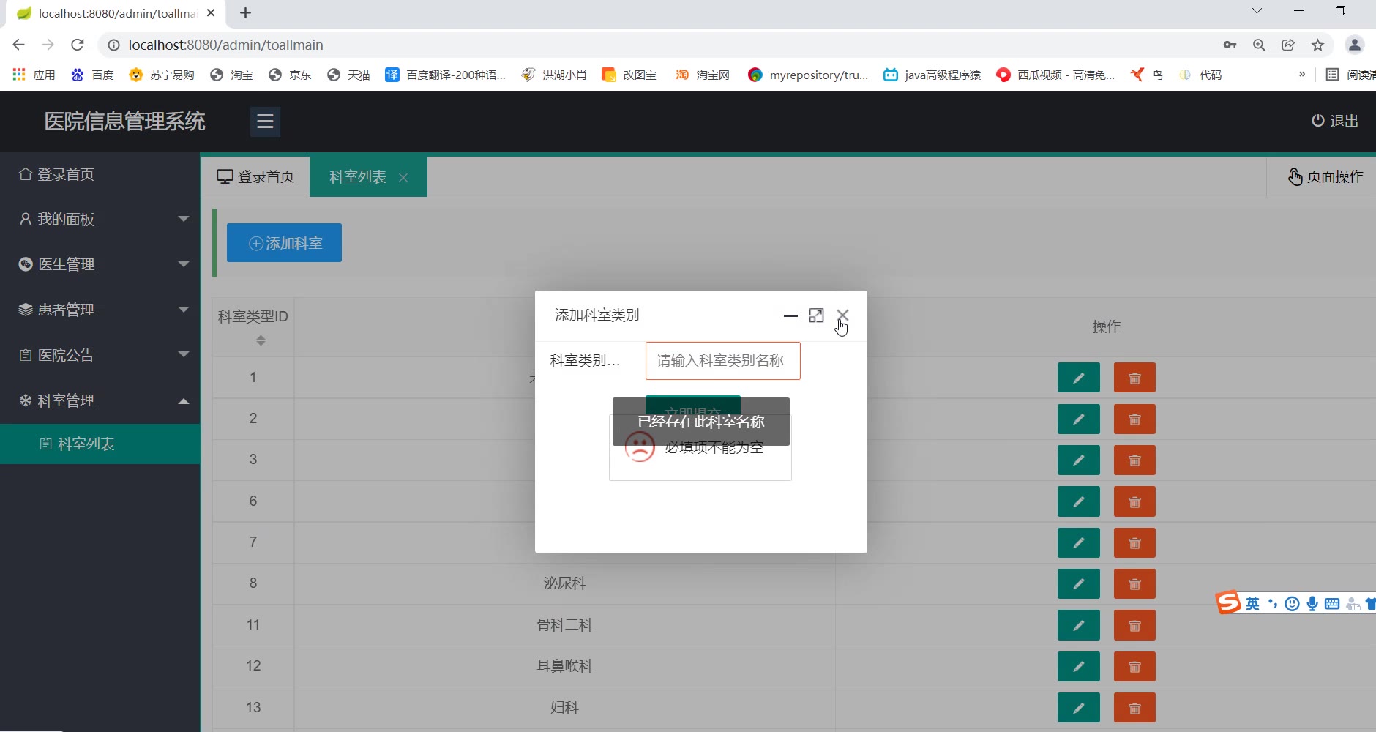Click the edit pencil icon for row 1
The height and width of the screenshot is (732, 1376).
coord(1078,378)
